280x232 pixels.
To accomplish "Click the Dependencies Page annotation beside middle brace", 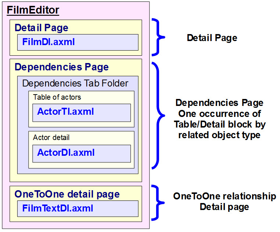I will point(219,102).
